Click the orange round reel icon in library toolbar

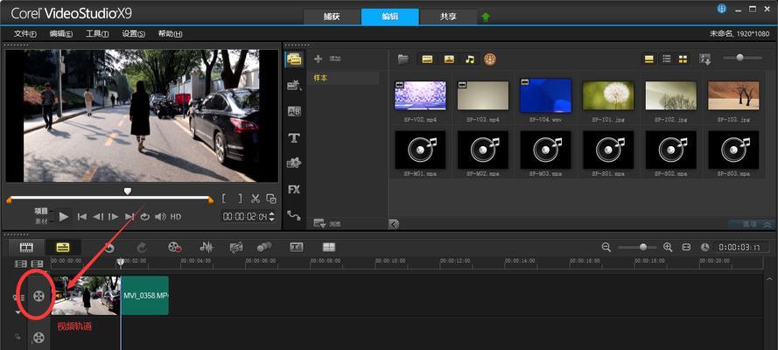coord(490,59)
